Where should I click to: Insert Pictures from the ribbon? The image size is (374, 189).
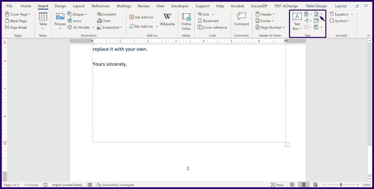coord(60,21)
